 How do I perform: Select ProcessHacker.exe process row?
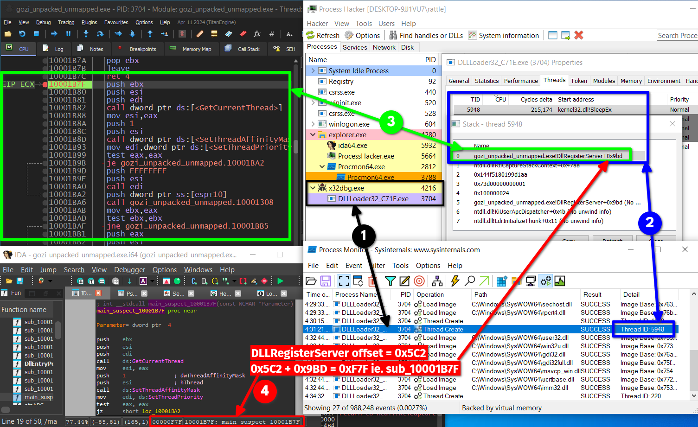(x=374, y=156)
